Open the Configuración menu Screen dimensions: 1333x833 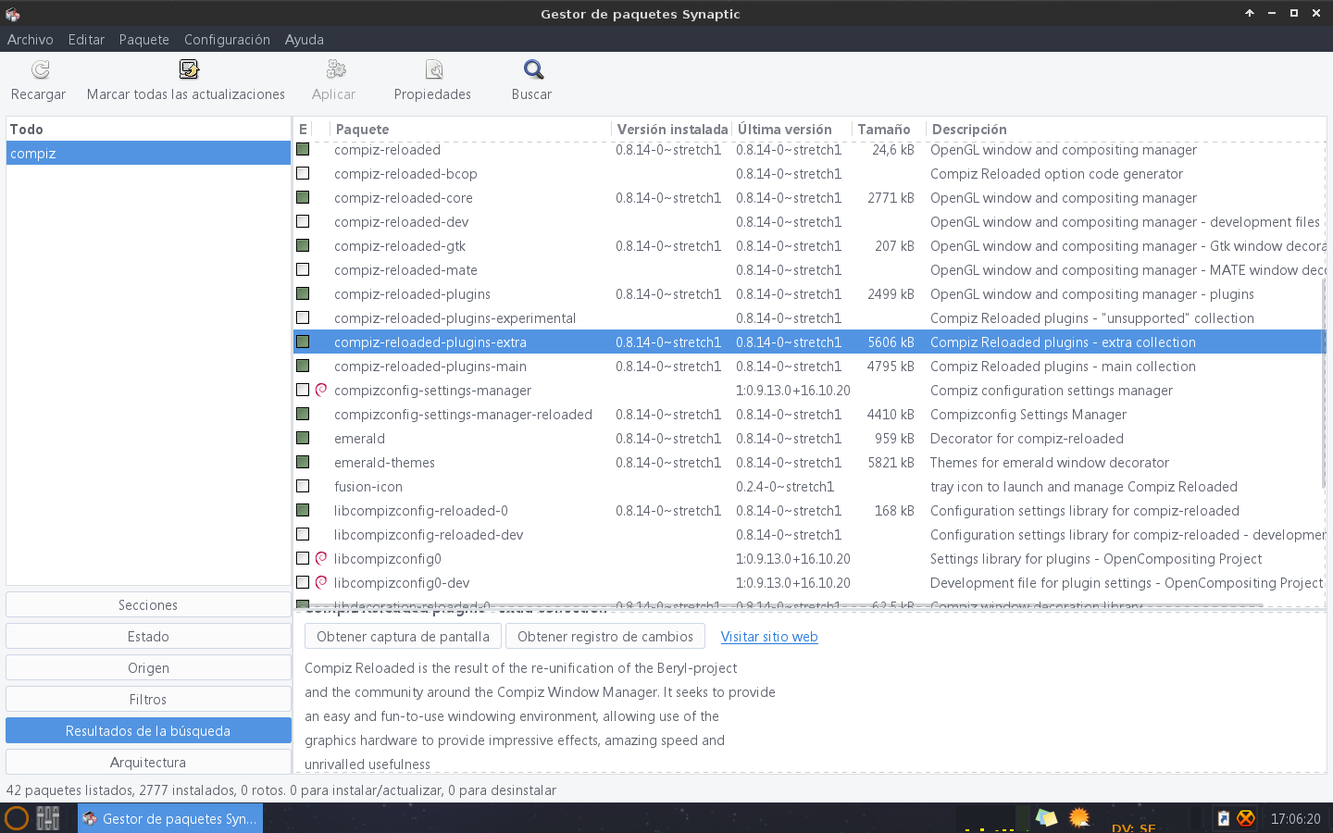pyautogui.click(x=227, y=40)
